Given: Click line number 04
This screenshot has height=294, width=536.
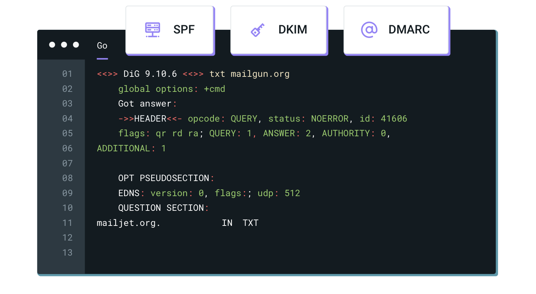Looking at the screenshot, I should click(x=67, y=119).
